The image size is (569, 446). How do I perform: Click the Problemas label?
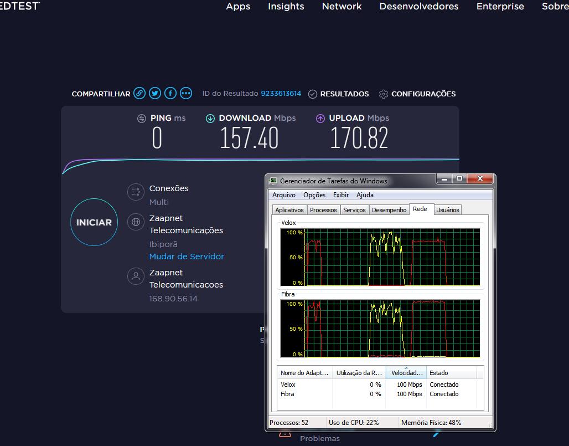320,438
